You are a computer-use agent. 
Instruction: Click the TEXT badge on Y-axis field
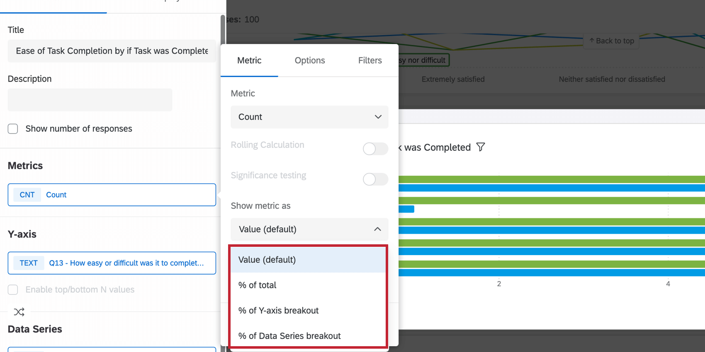coord(29,263)
